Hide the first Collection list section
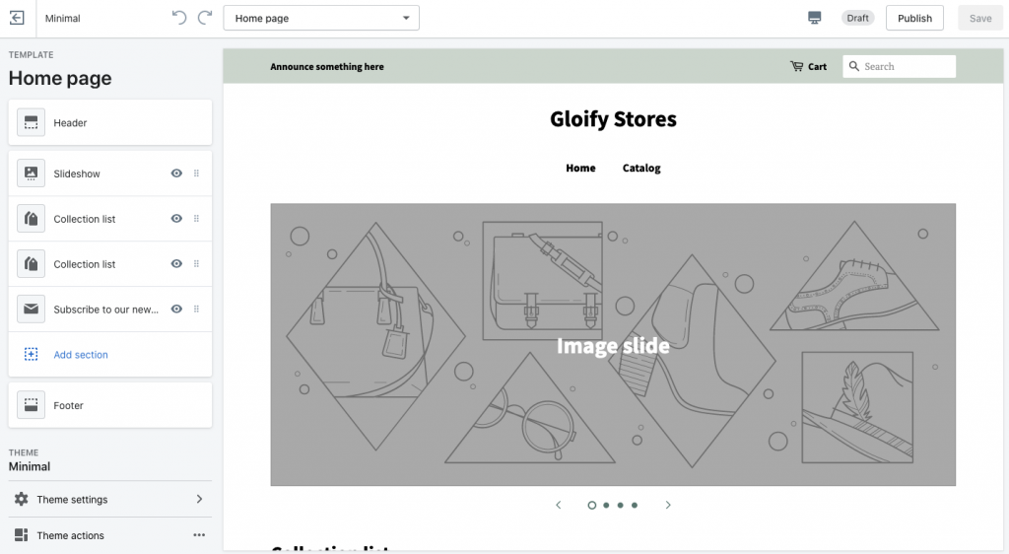 [176, 219]
